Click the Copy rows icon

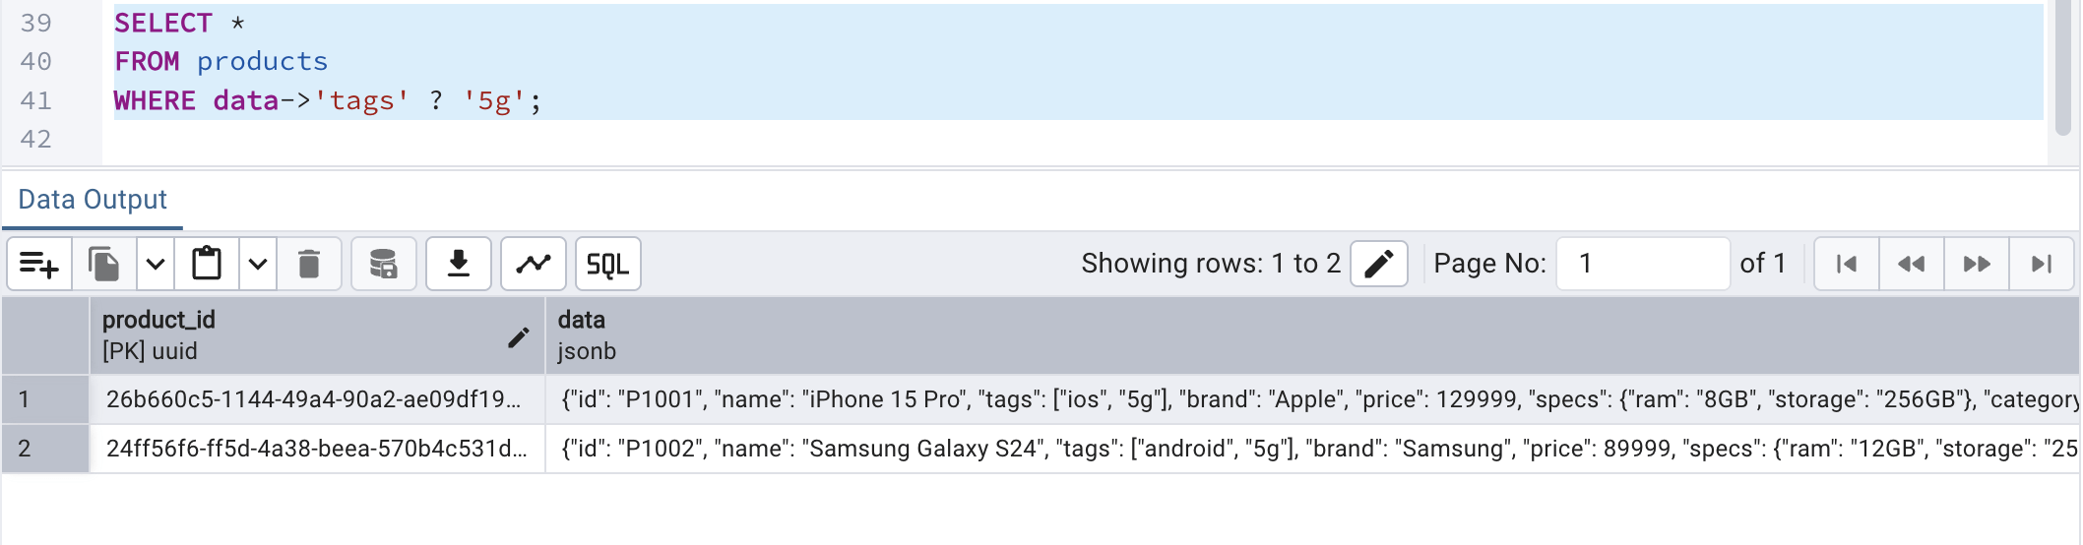103,264
